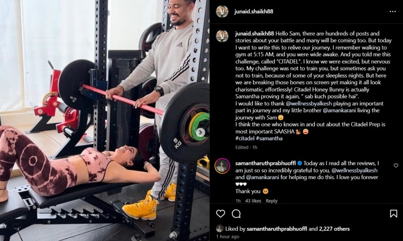Open the gym workout photo
The width and height of the screenshot is (403, 241).
[105, 120]
